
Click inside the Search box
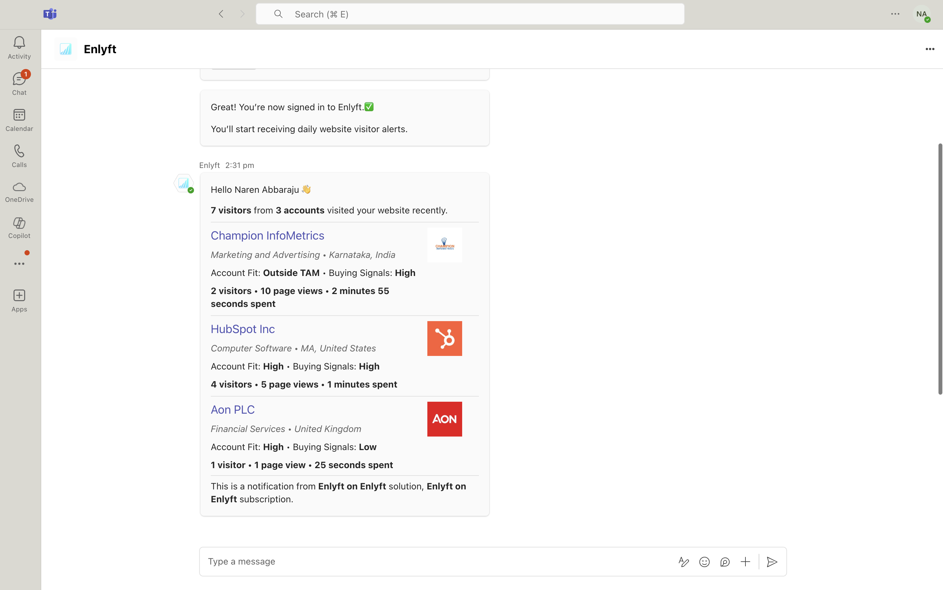click(x=470, y=14)
